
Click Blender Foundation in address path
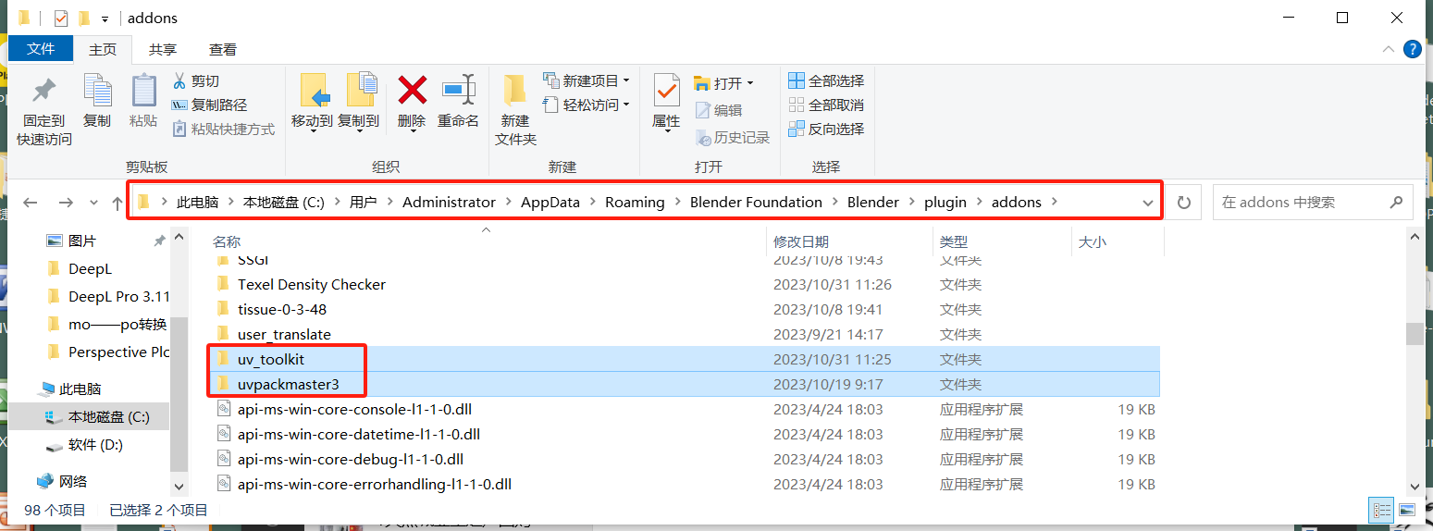(756, 203)
